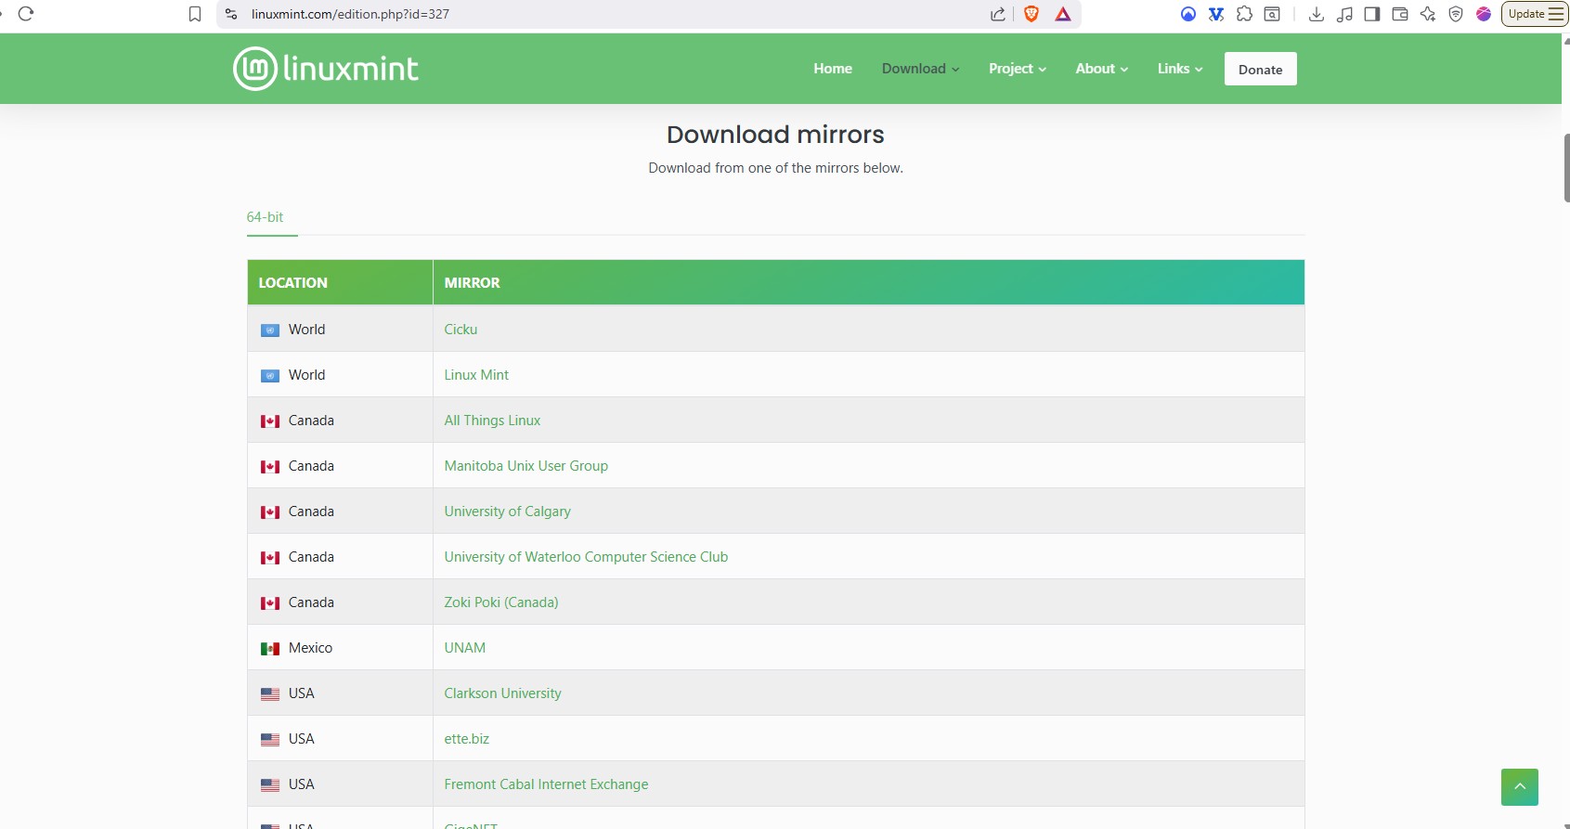Reload the page with refresh icon

pyautogui.click(x=26, y=14)
